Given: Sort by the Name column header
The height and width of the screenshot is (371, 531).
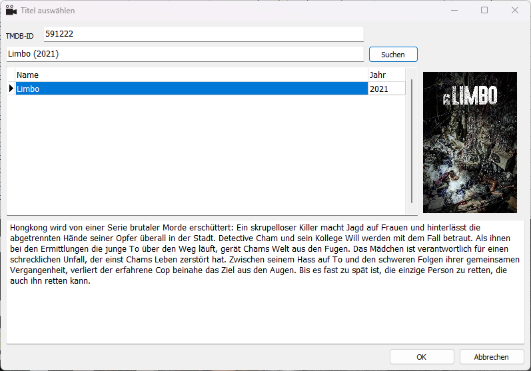Looking at the screenshot, I should (192, 75).
